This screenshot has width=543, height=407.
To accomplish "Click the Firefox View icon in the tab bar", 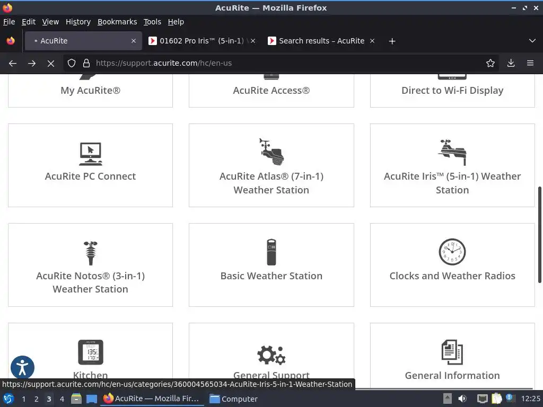I will click(11, 41).
